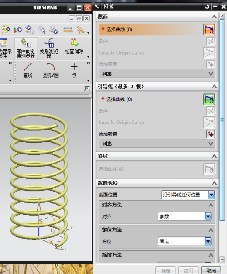Viewport: 227px width, 274px height.
Task: Click the 取消 (Cancel) button
Action: 211,271
